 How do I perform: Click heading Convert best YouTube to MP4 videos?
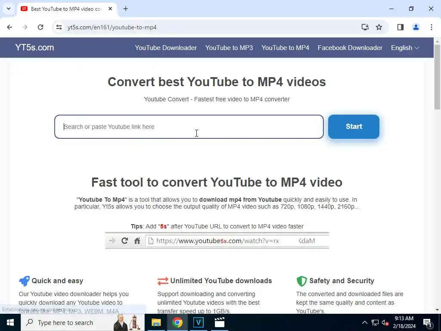[217, 82]
